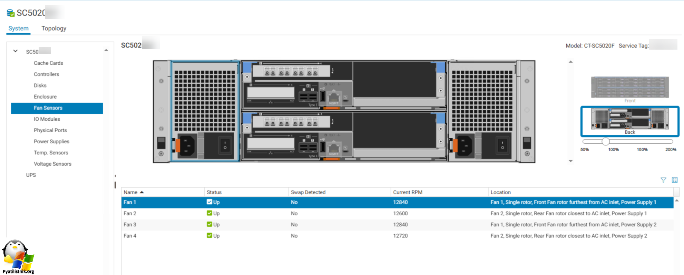Select Fan Sensors in the tree
The height and width of the screenshot is (275, 684).
point(57,108)
